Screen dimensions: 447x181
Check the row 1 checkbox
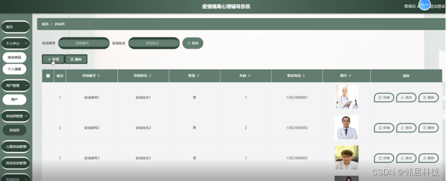pos(48,98)
